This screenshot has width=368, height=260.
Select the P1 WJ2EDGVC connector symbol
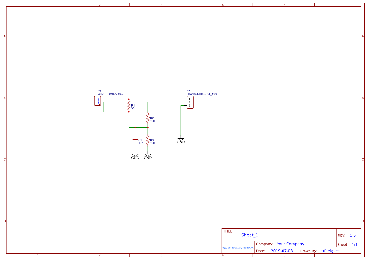pos(97,101)
